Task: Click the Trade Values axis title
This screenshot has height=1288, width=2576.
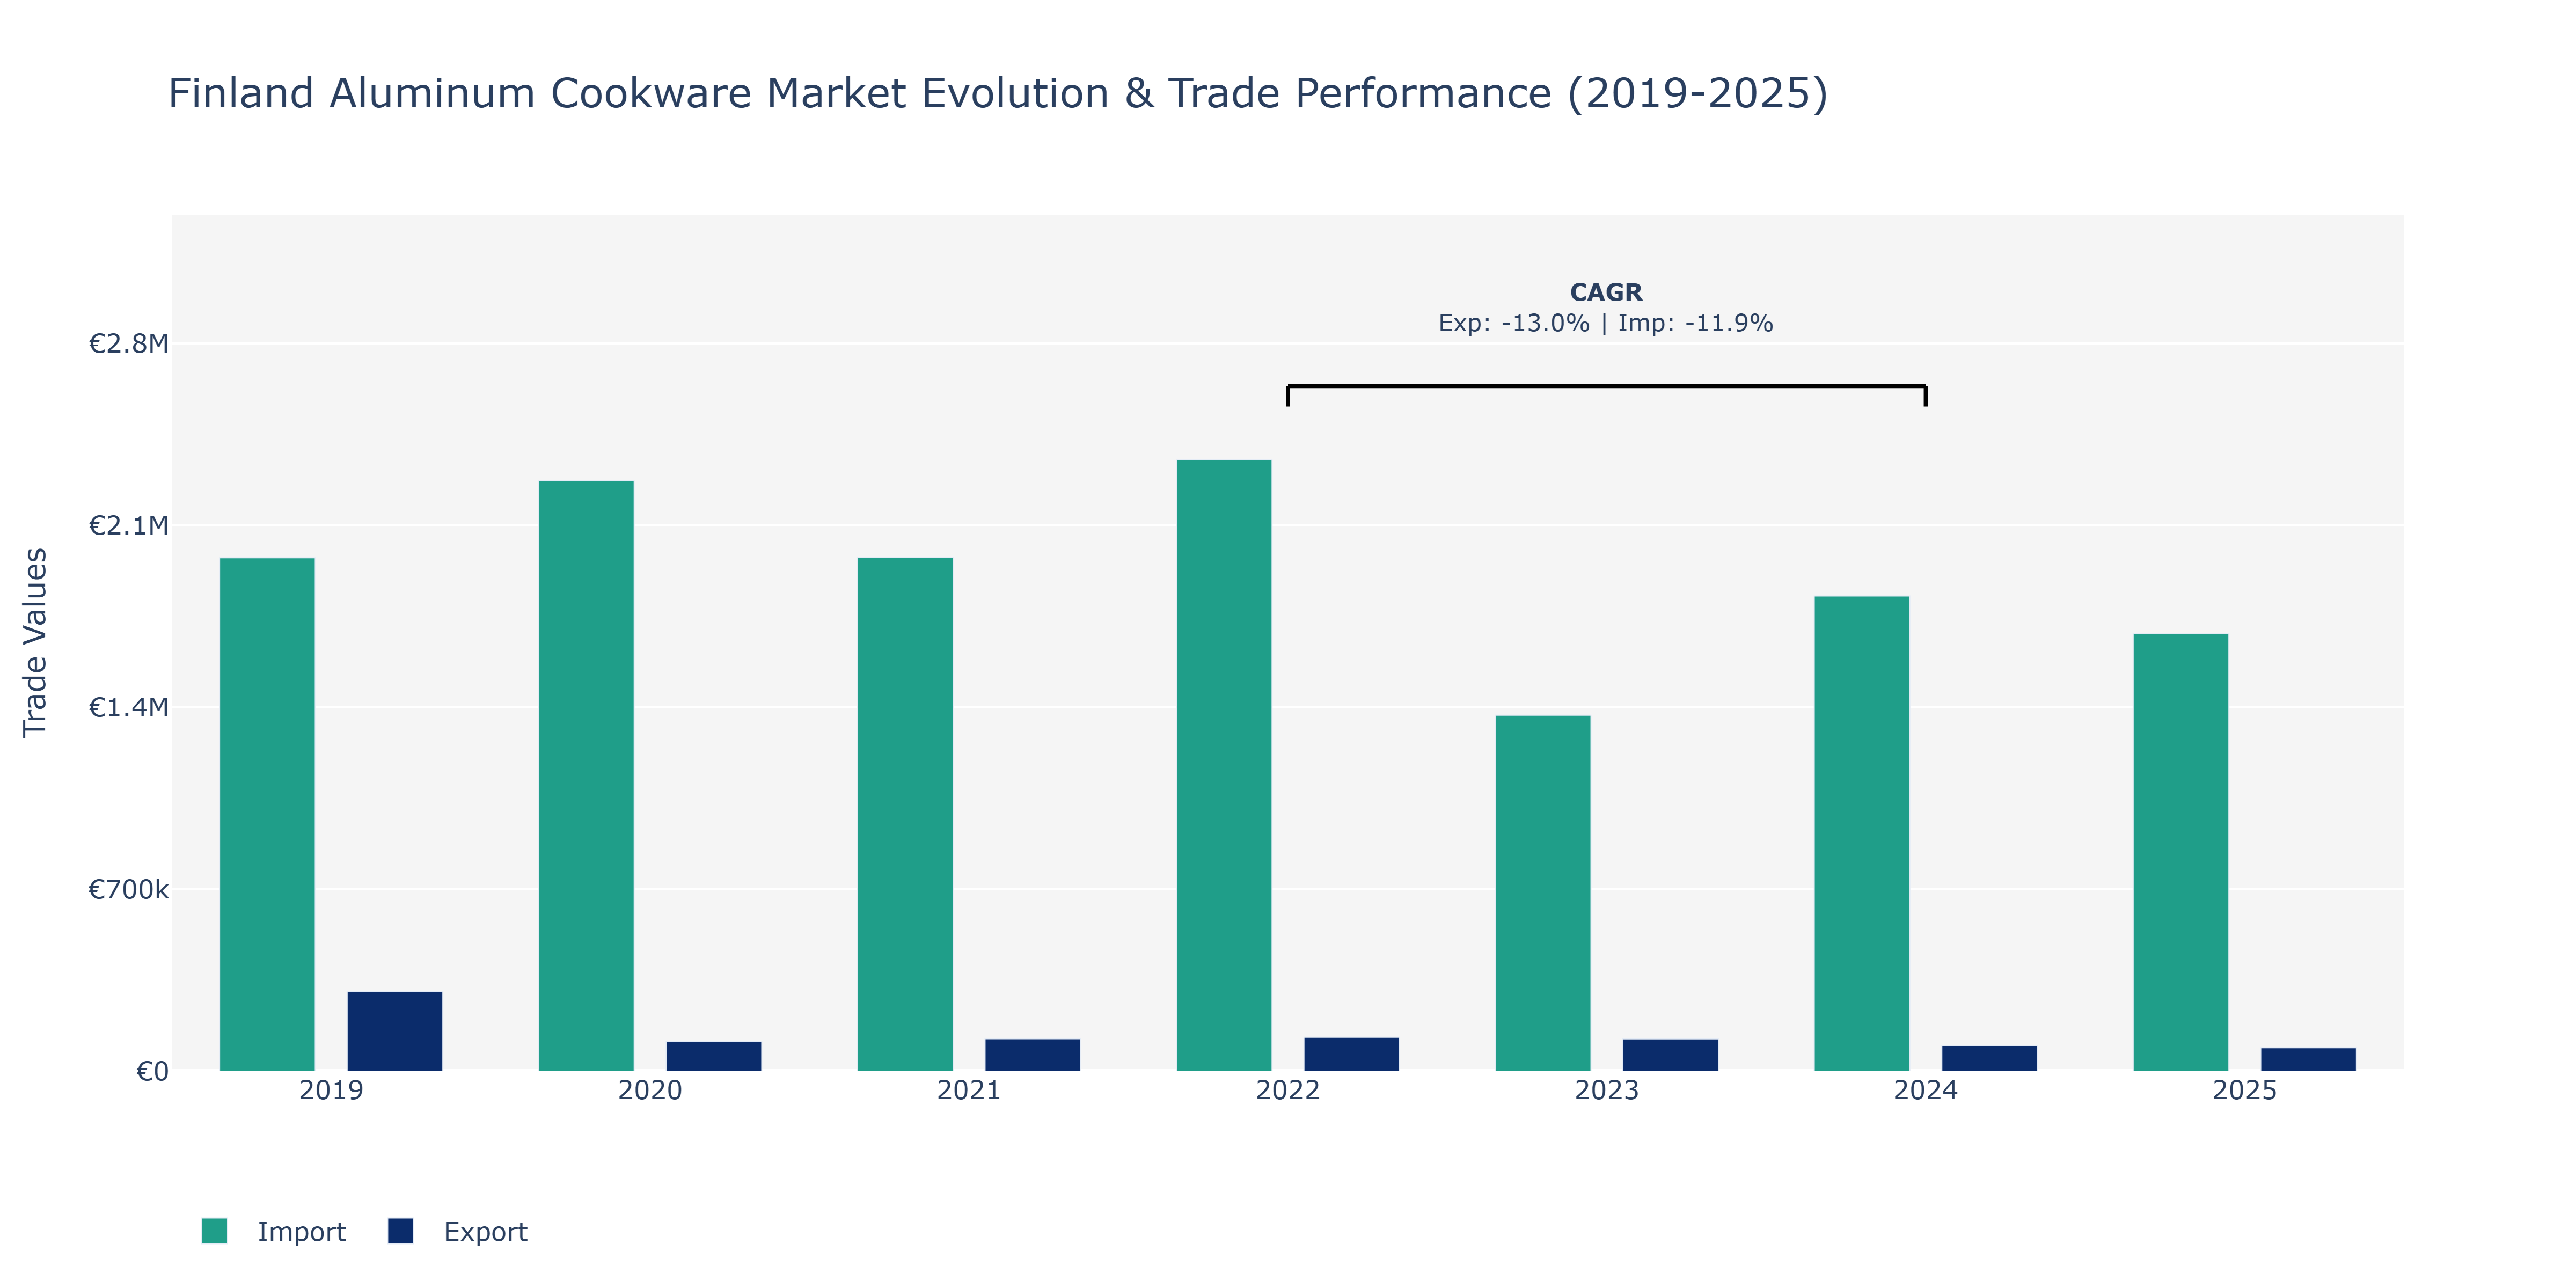Action: (35, 642)
